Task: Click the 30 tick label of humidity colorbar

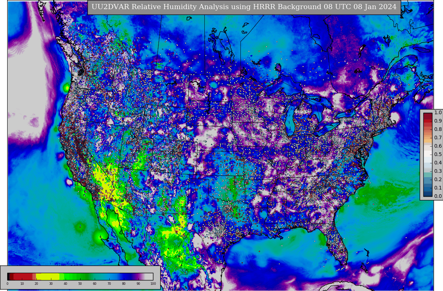Action: [x=51, y=284]
